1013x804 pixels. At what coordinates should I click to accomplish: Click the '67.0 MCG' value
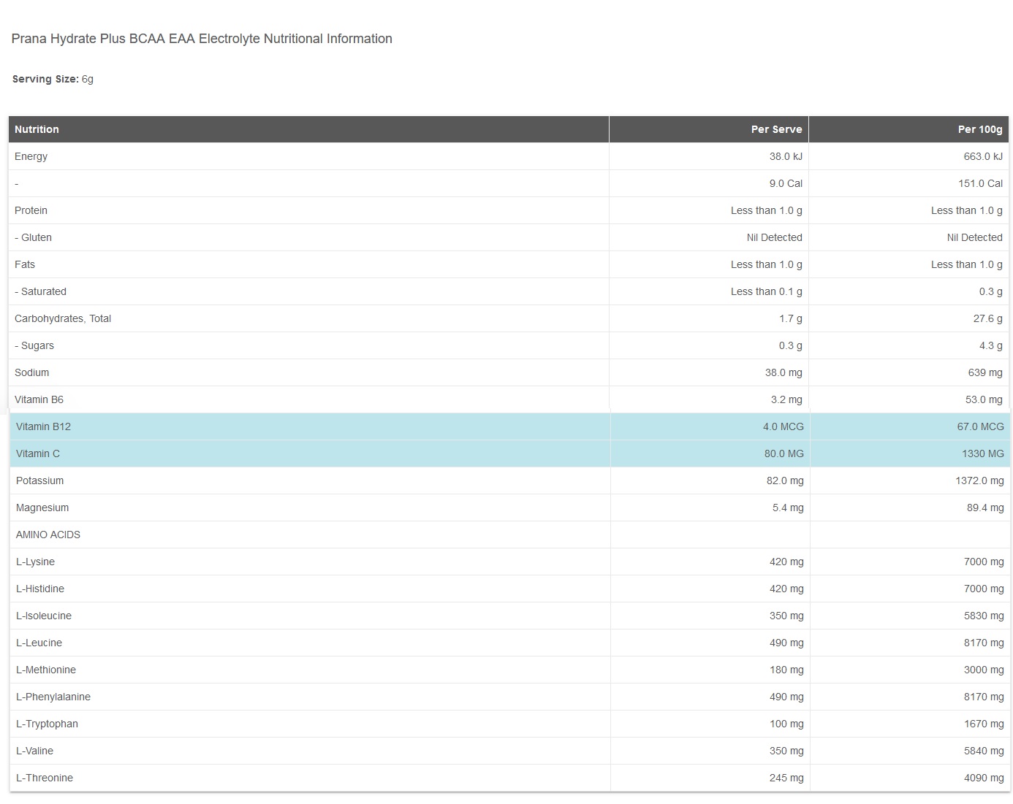[x=981, y=426]
